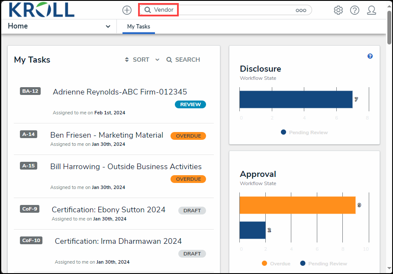Open the user profile icon
393x274 pixels.
tap(371, 10)
